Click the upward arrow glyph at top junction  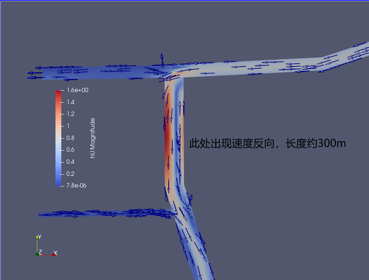[x=162, y=59]
